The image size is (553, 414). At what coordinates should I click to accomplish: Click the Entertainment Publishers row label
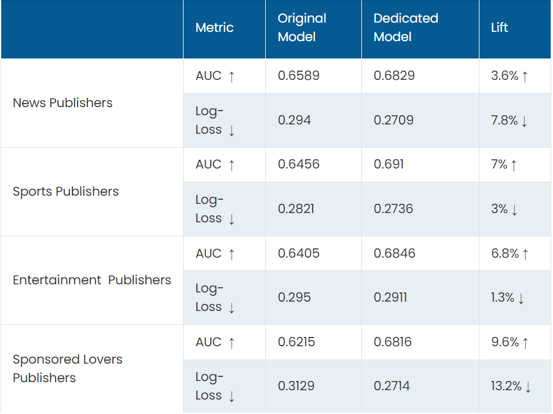[91, 280]
